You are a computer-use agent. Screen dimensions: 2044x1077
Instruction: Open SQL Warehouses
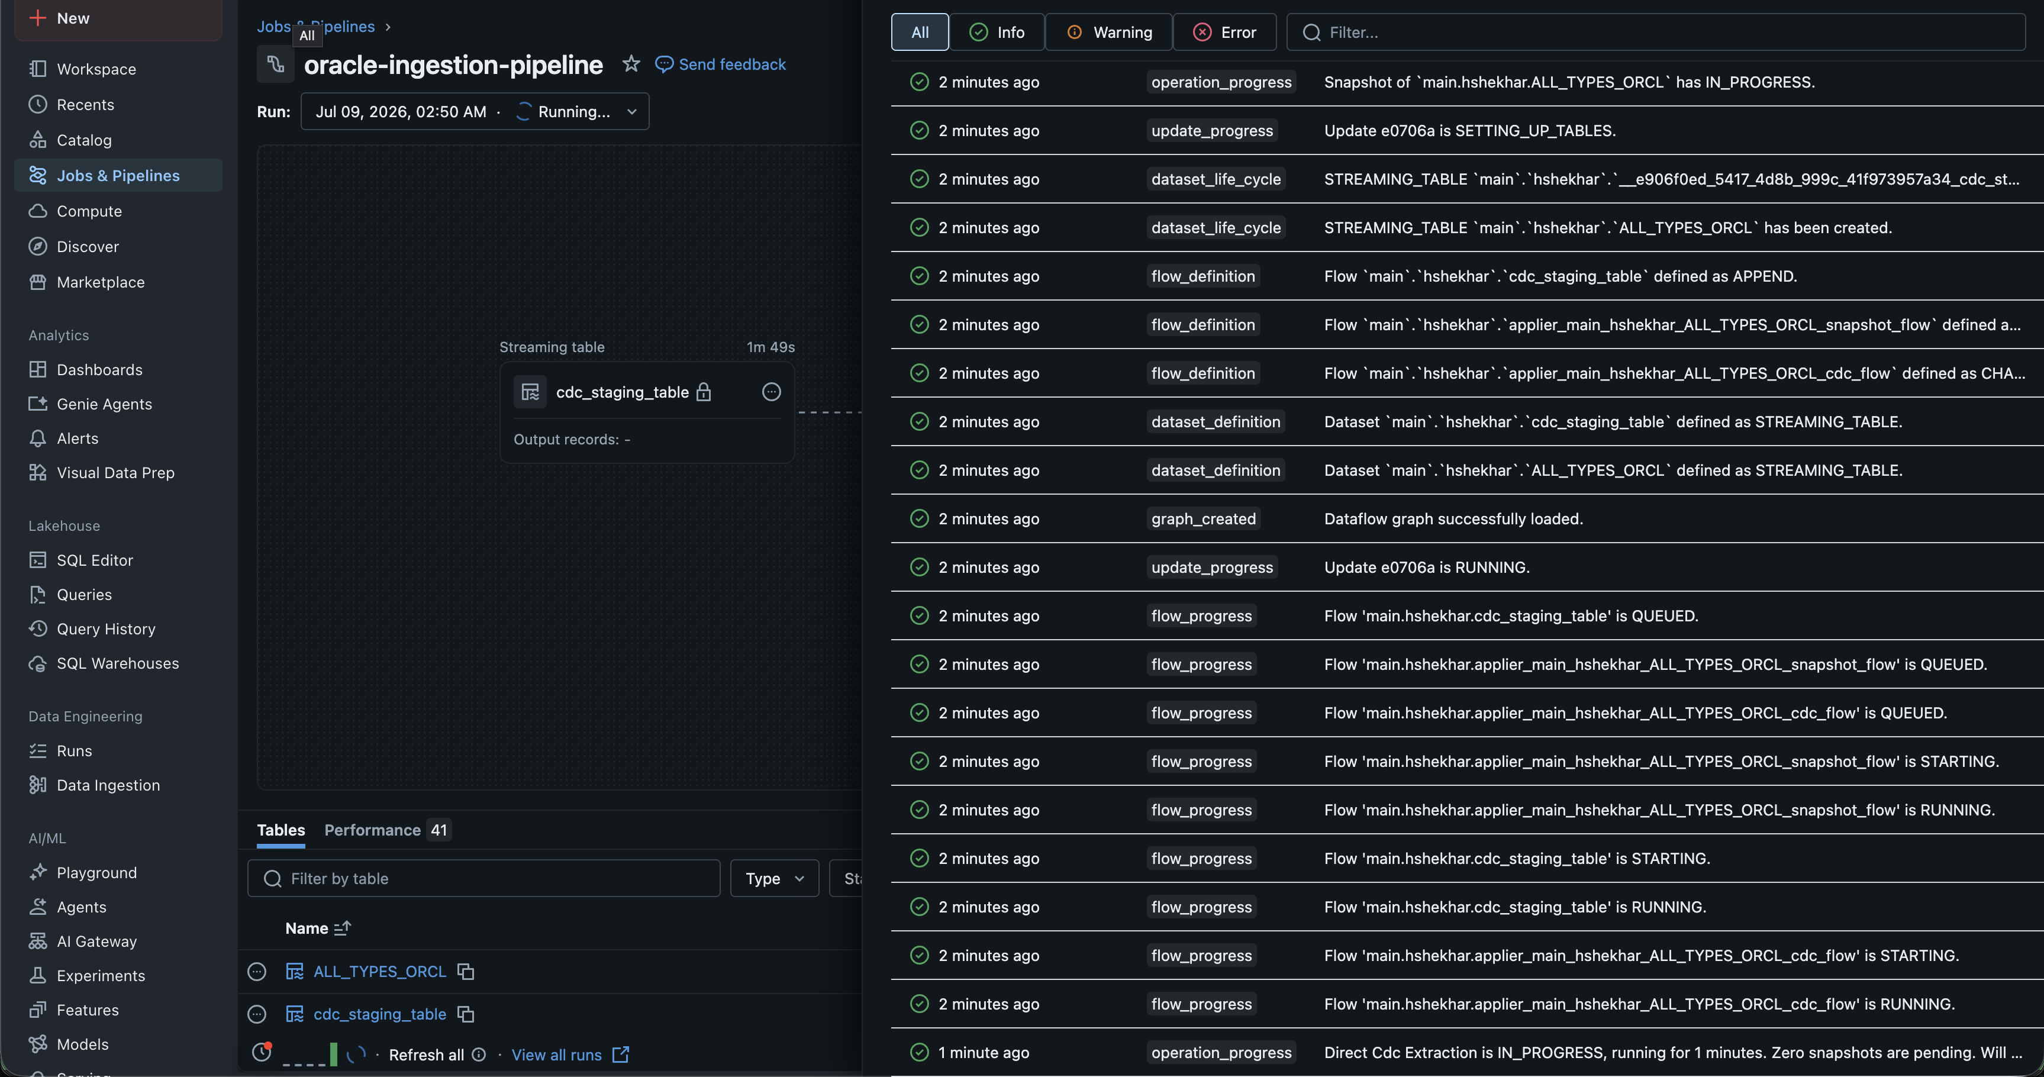click(x=117, y=663)
